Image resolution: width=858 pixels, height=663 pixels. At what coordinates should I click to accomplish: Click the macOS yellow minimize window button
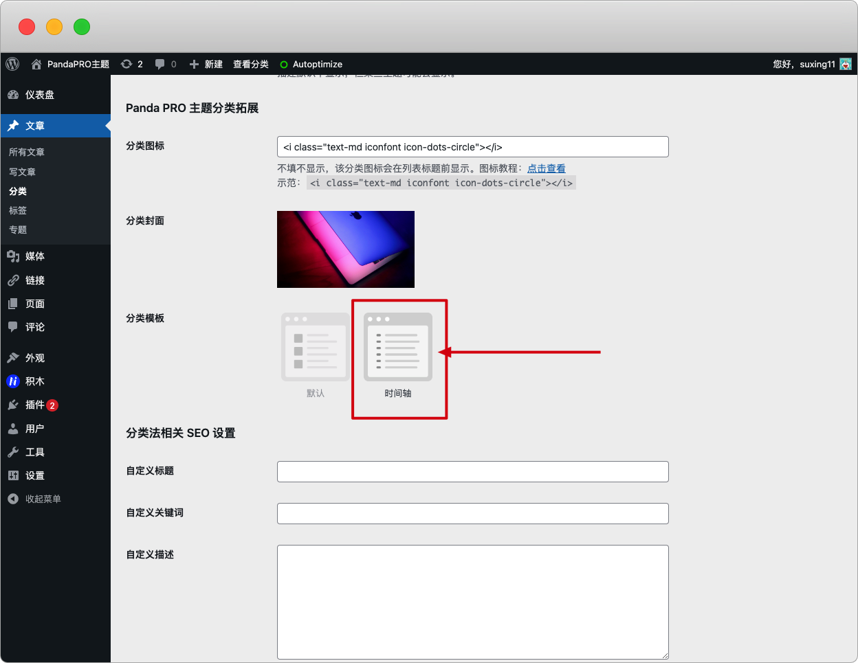click(x=54, y=27)
